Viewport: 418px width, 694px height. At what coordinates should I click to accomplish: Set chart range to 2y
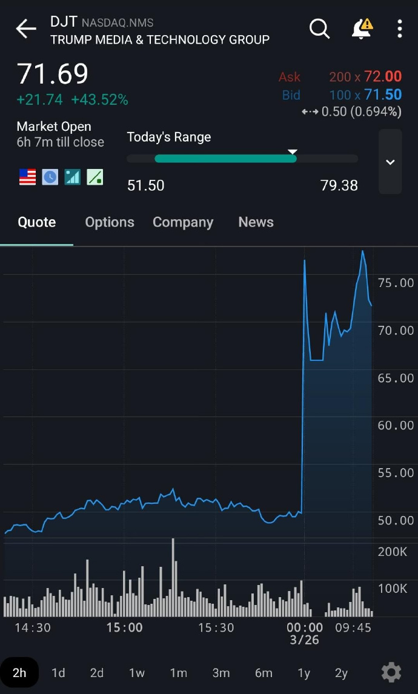pos(342,673)
